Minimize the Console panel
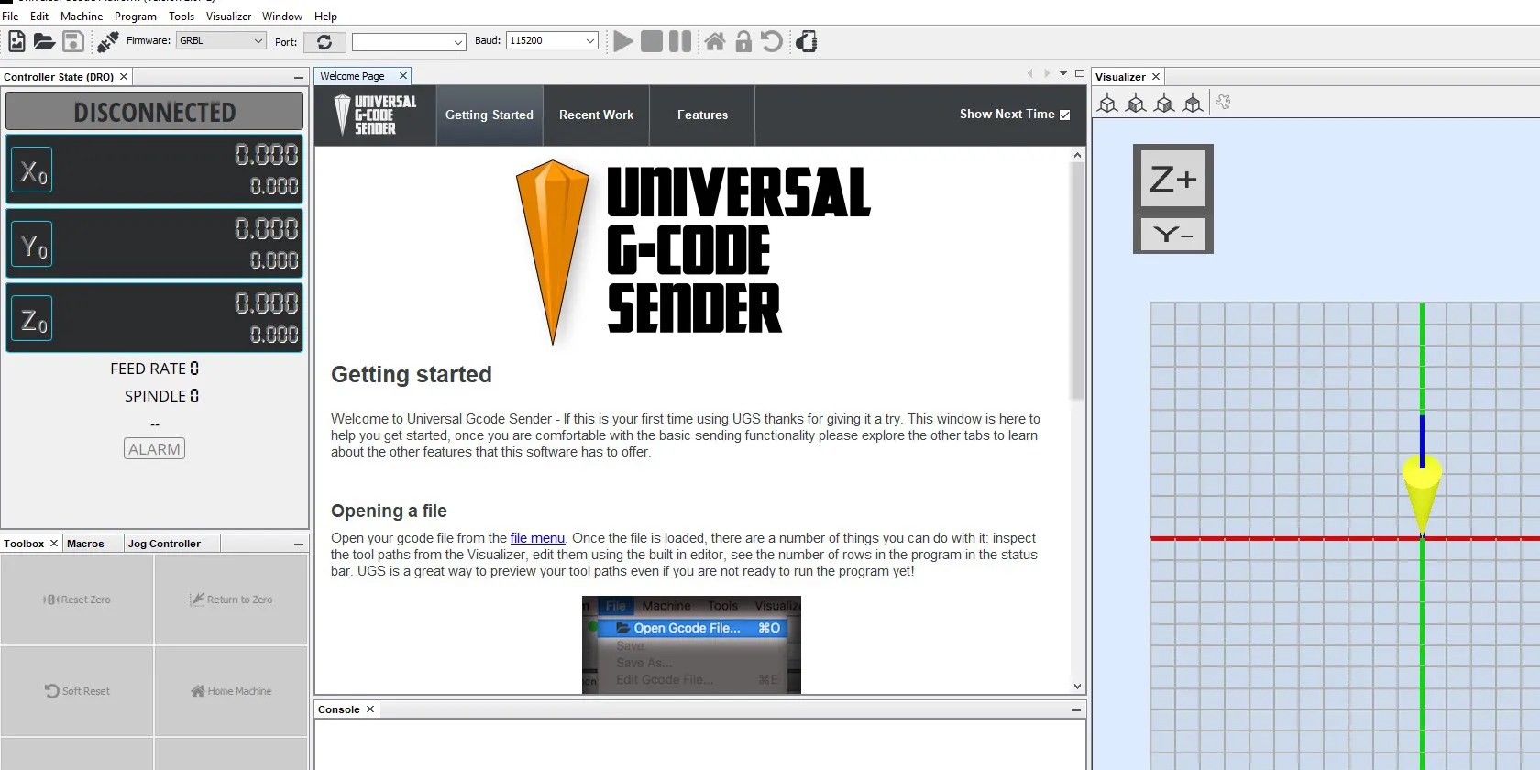The width and height of the screenshot is (1540, 770). pyautogui.click(x=1076, y=709)
